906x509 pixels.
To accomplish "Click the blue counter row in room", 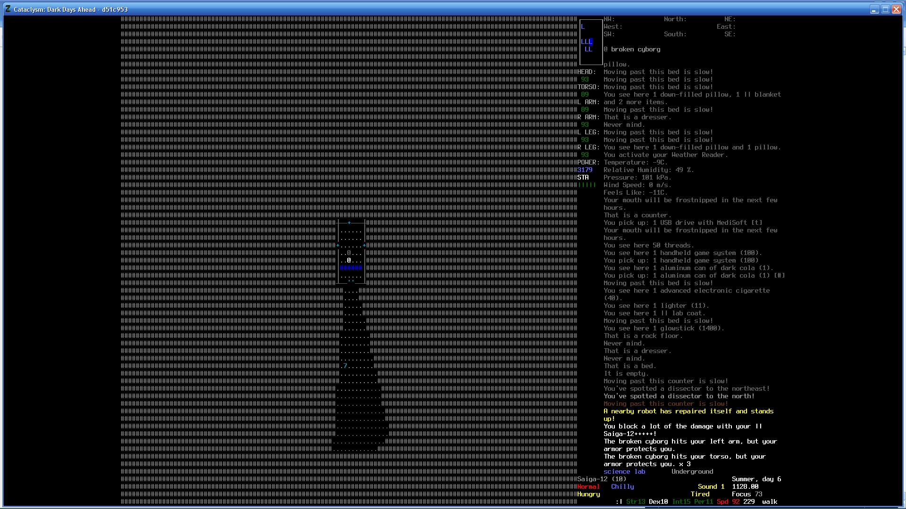I will coord(351,268).
